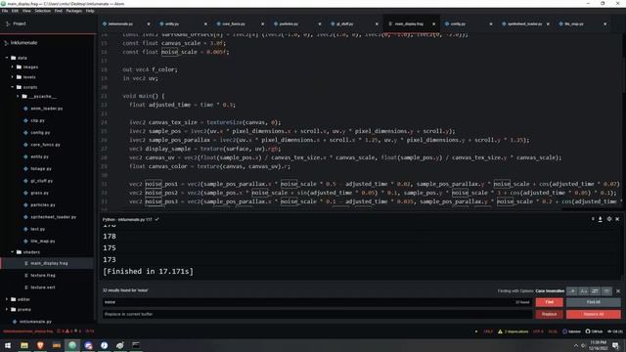Open the Selection menu

click(x=42, y=11)
